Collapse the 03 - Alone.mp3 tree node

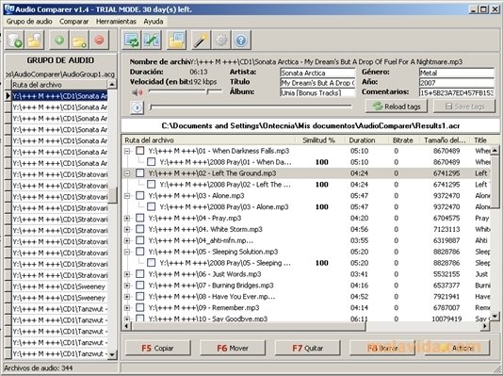pyautogui.click(x=127, y=196)
